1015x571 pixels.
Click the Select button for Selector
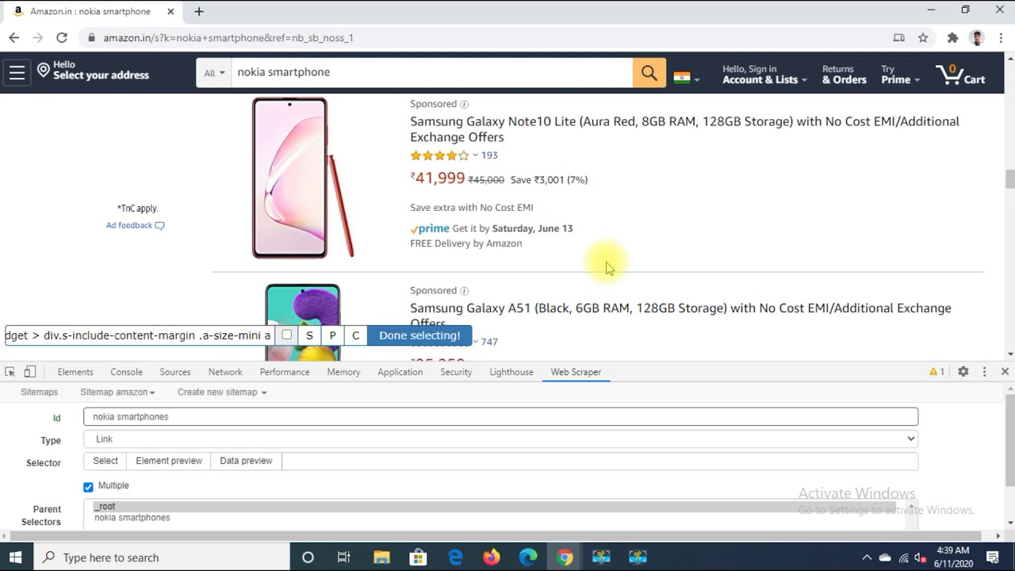click(105, 461)
